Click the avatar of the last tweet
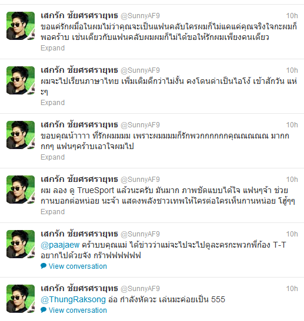The height and width of the screenshot is (321, 304). point(21,299)
